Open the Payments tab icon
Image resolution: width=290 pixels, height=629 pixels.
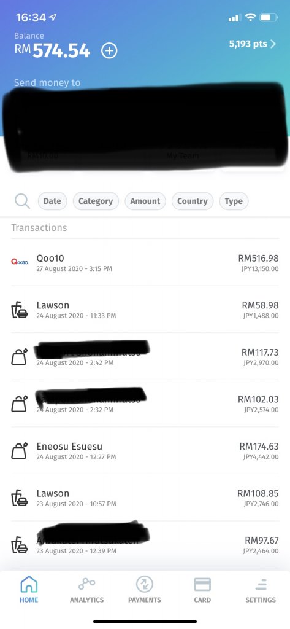coord(145,584)
